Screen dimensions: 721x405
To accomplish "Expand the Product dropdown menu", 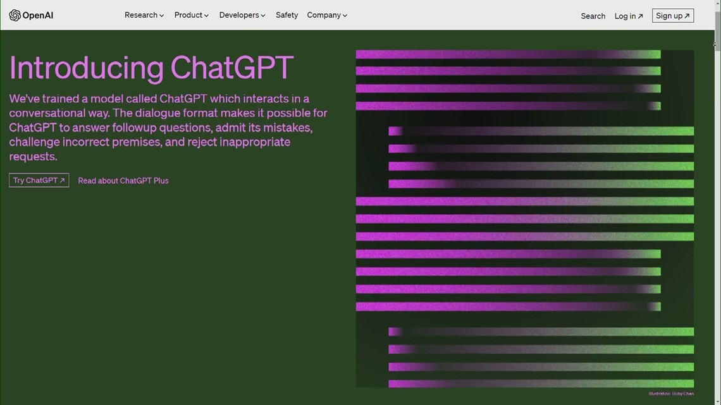I will tap(191, 15).
